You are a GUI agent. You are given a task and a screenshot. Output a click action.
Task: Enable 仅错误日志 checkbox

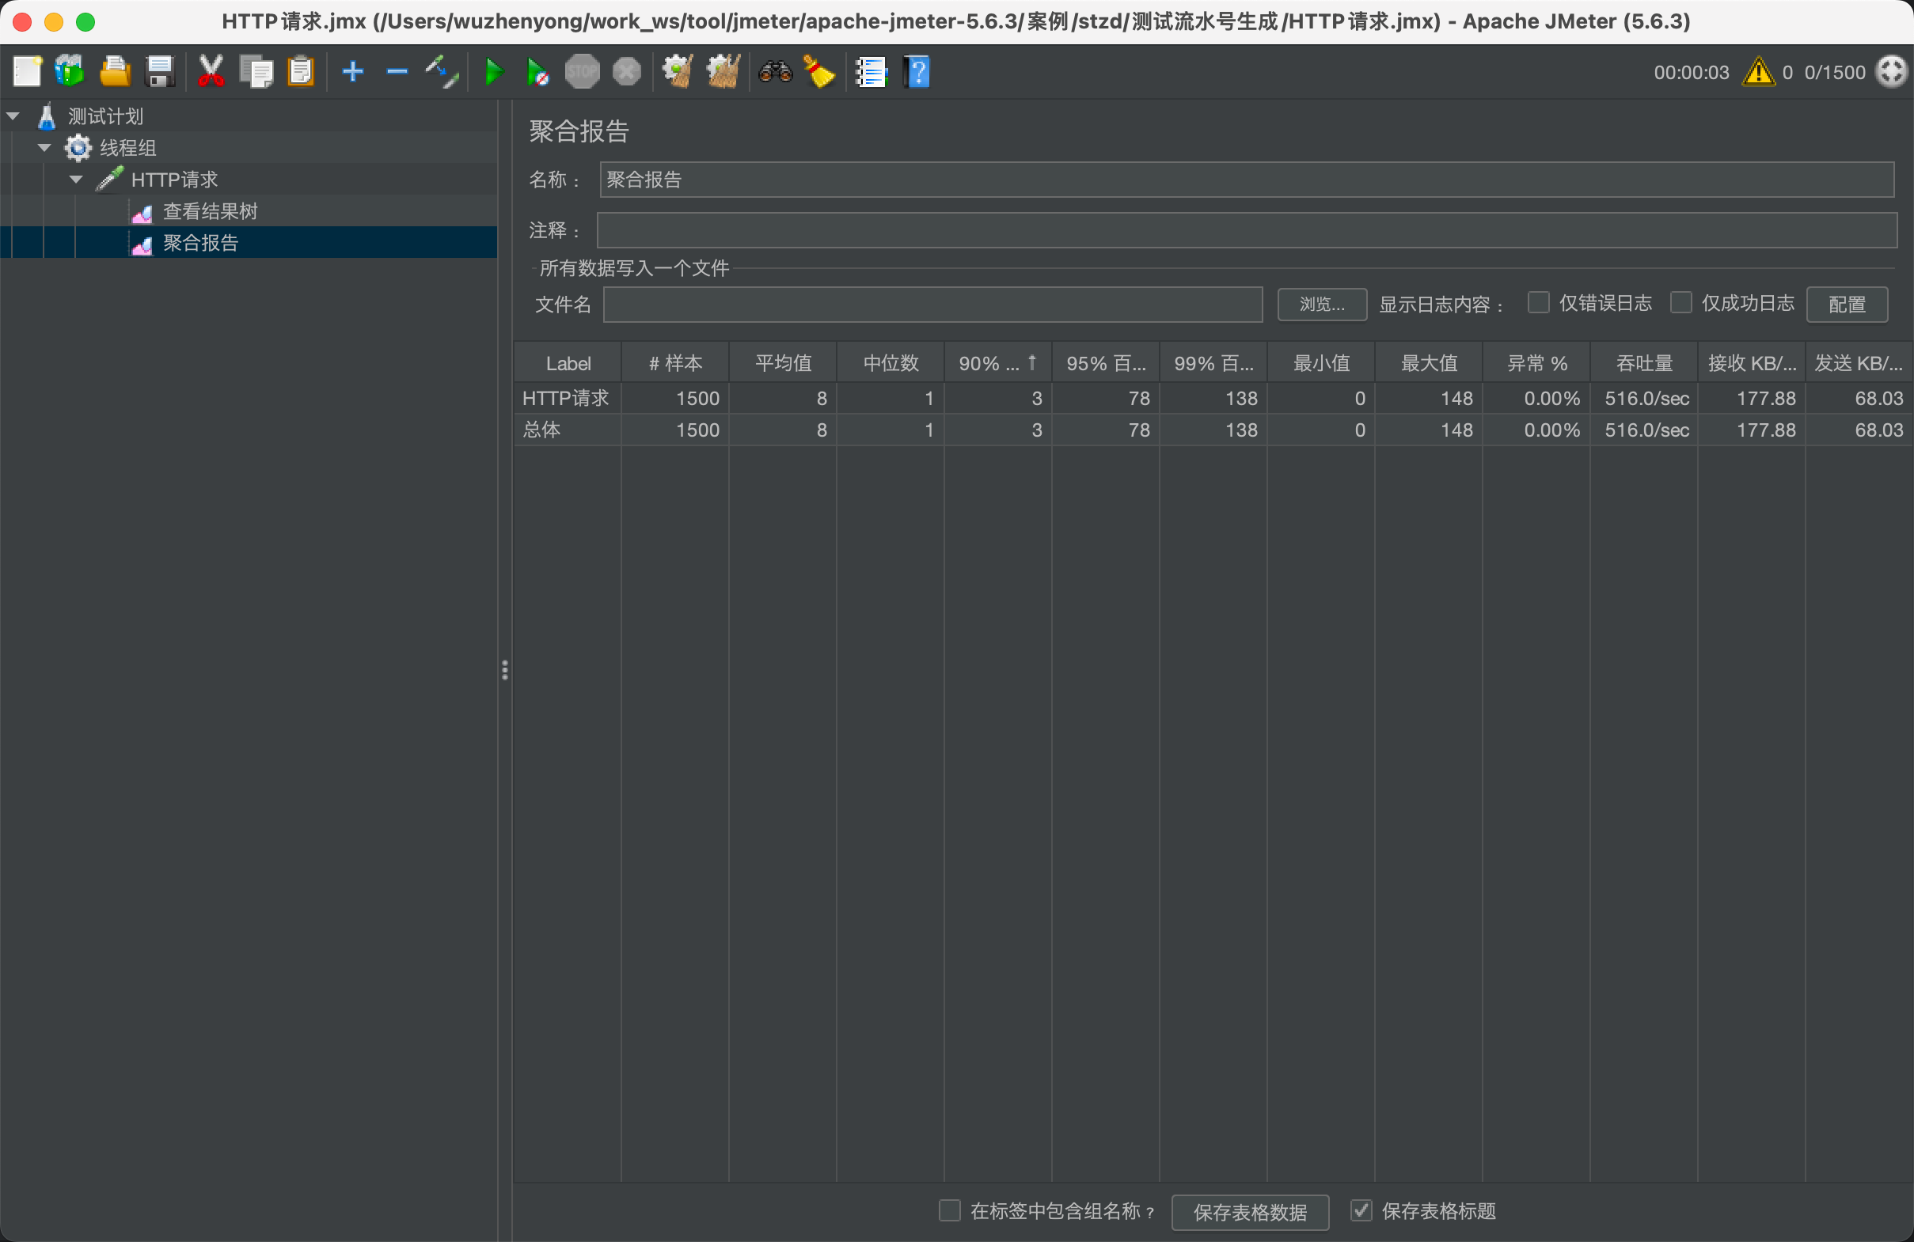tap(1539, 303)
